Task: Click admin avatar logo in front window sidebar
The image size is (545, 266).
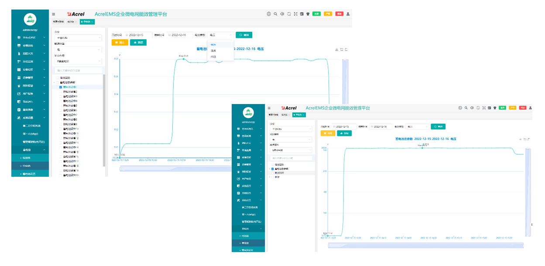Action: coord(248,113)
